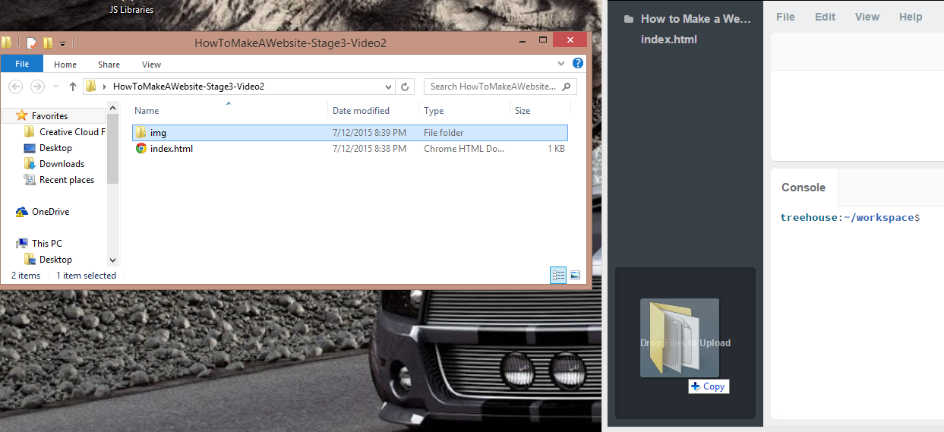944x432 pixels.
Task: Switch Explorer to Details view icon
Action: (559, 276)
